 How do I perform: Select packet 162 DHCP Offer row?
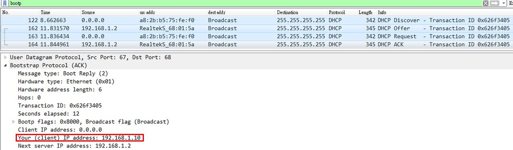coord(256,28)
